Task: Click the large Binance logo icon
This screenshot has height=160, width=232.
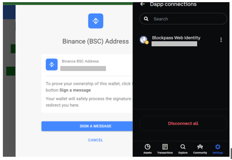Action: tap(96, 21)
